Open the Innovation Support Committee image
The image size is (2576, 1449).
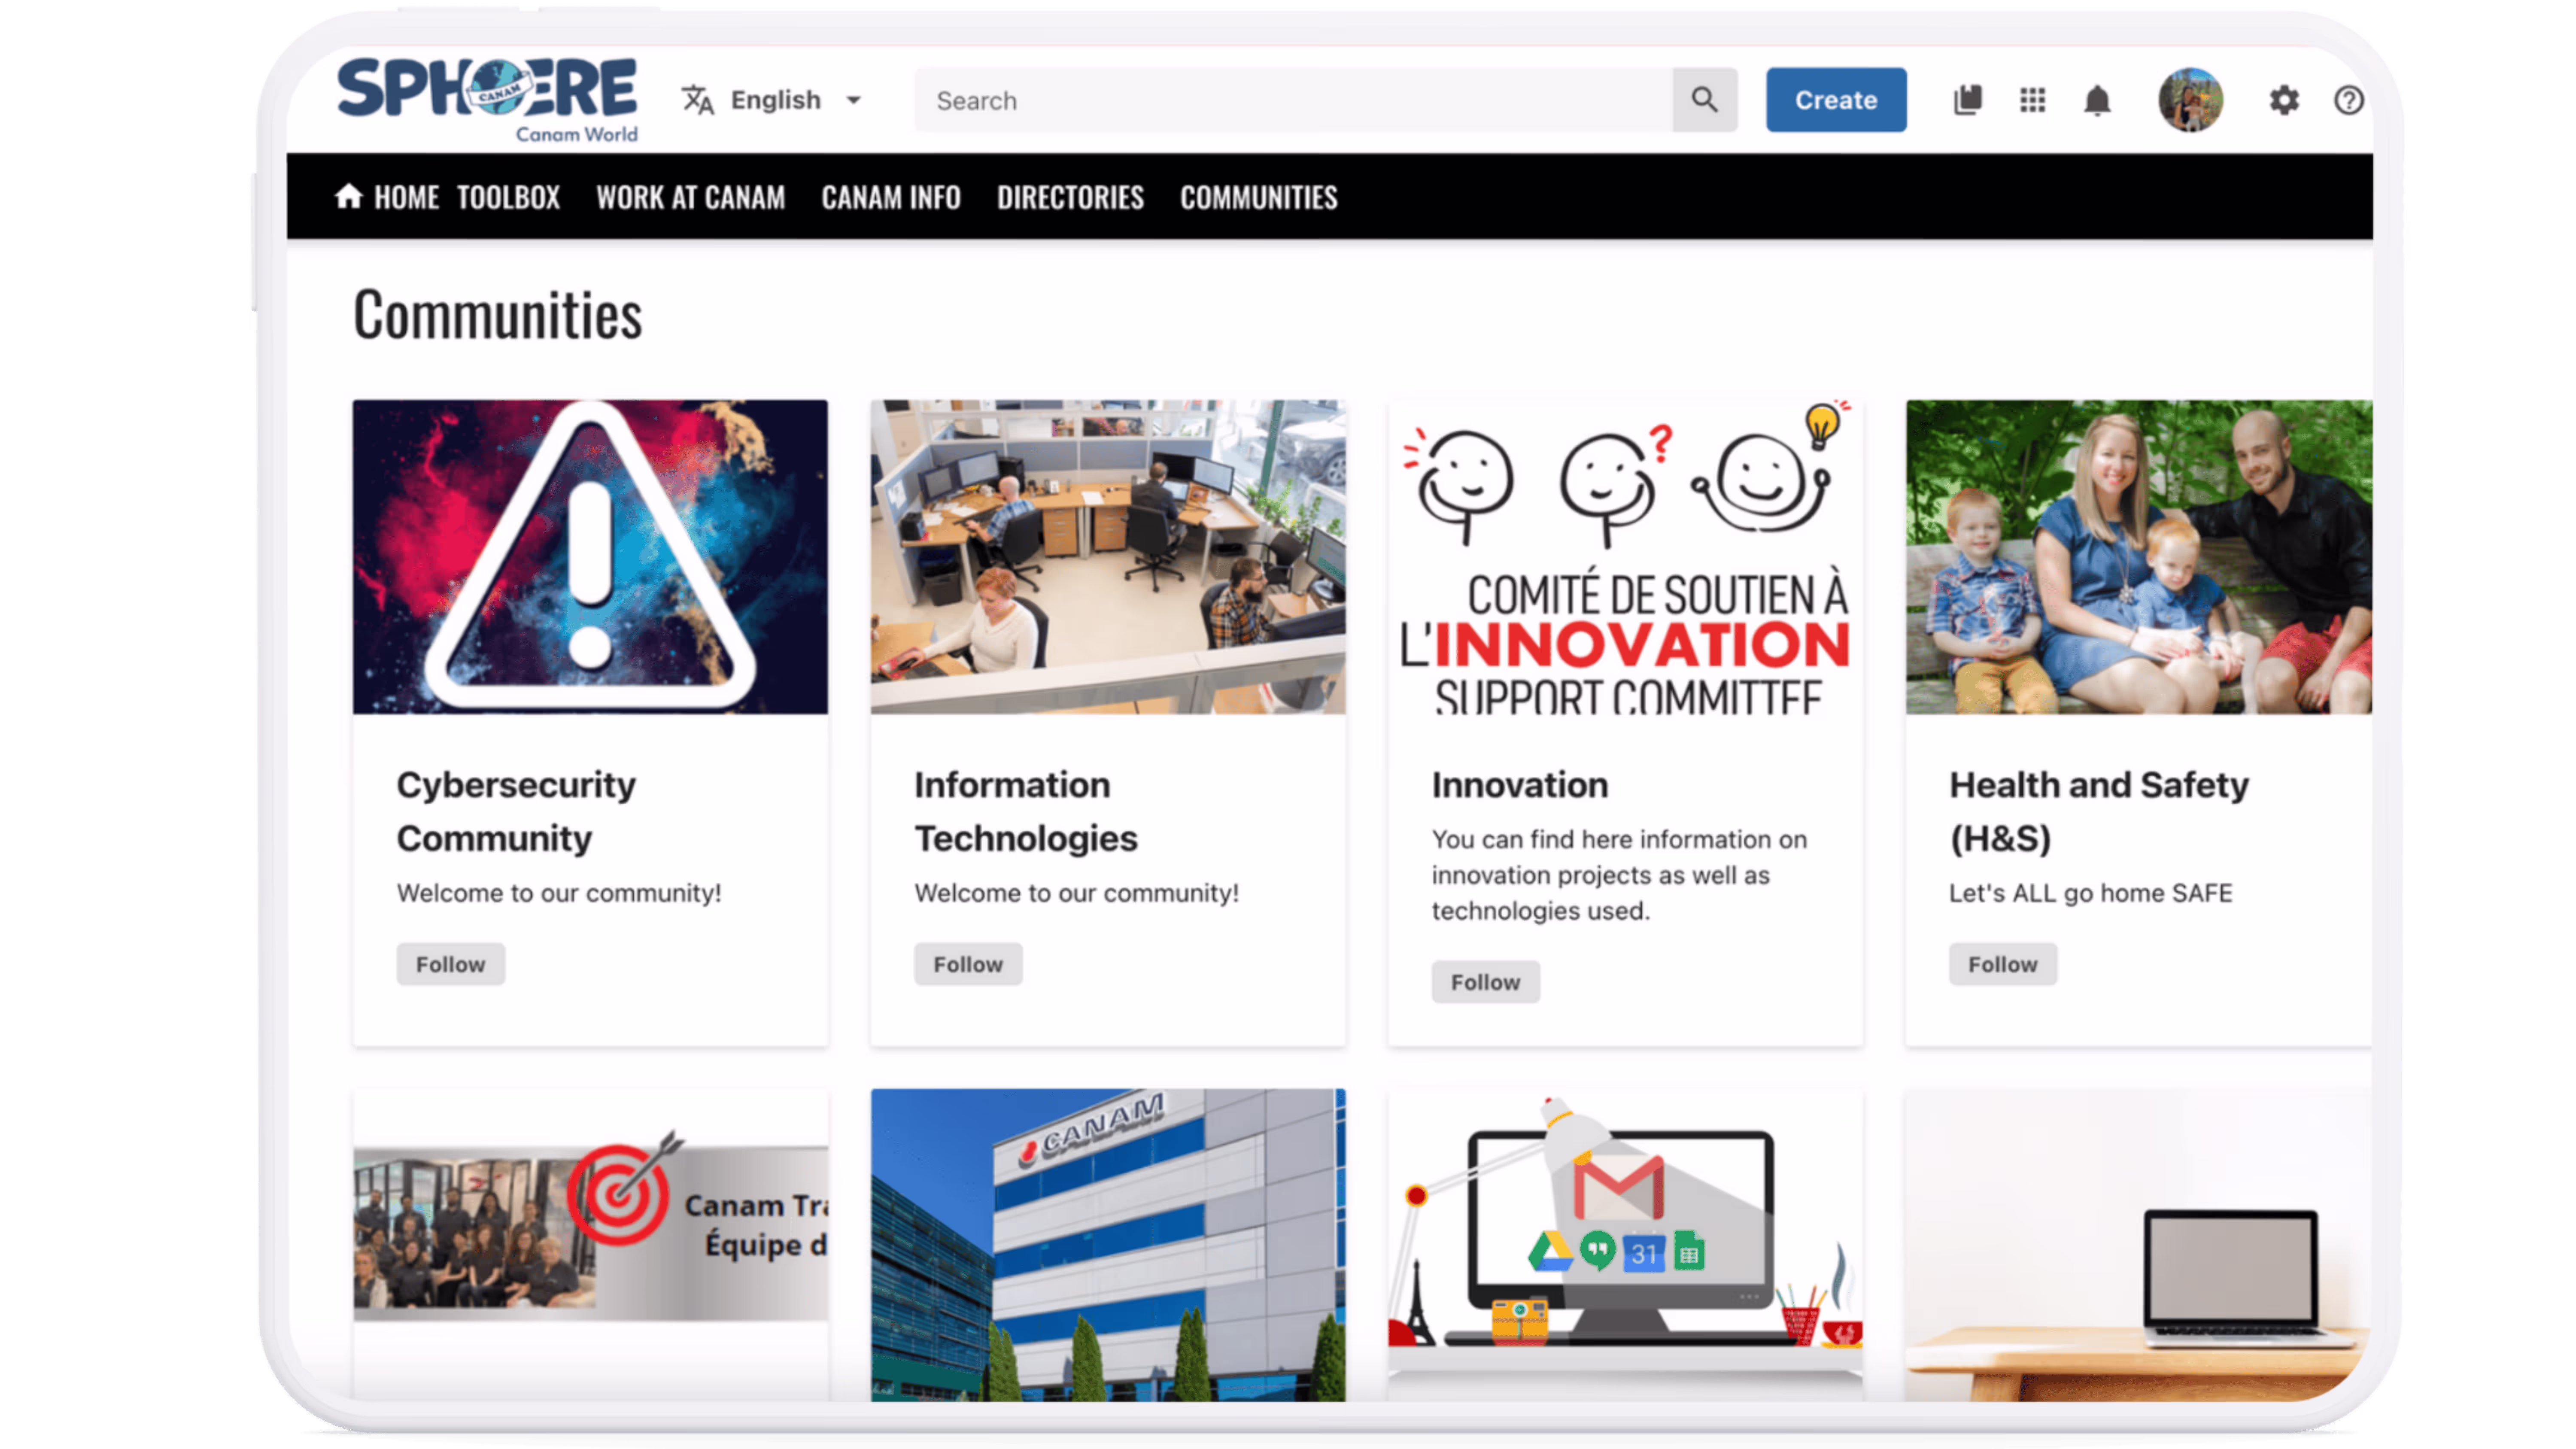point(1626,557)
